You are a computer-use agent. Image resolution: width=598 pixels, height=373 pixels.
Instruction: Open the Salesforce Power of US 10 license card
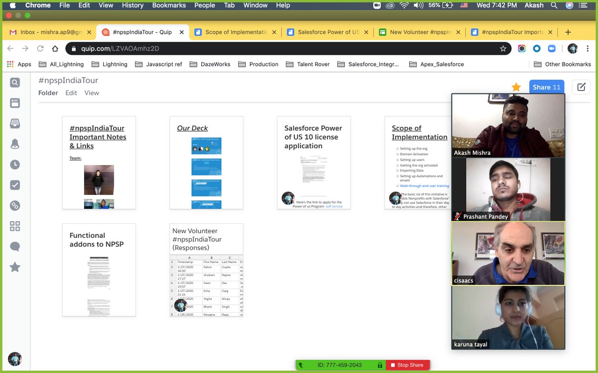(x=314, y=163)
